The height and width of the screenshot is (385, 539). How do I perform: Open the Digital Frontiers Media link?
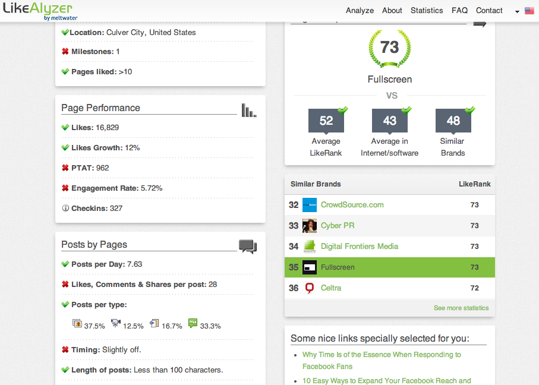click(359, 247)
